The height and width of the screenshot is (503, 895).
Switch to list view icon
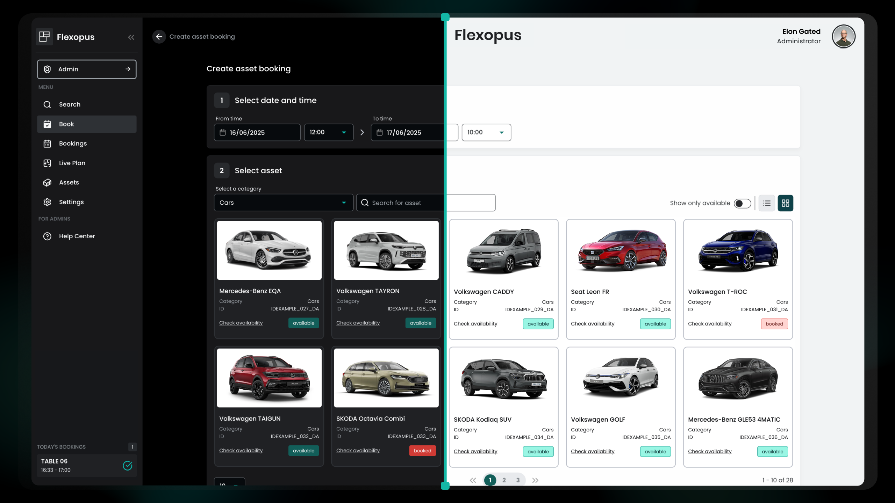pos(767,203)
